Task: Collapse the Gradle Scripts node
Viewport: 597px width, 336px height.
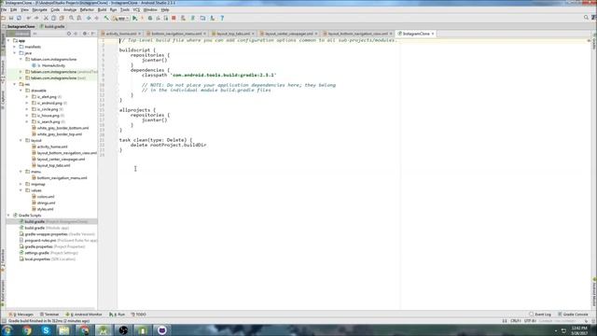Action: point(8,216)
